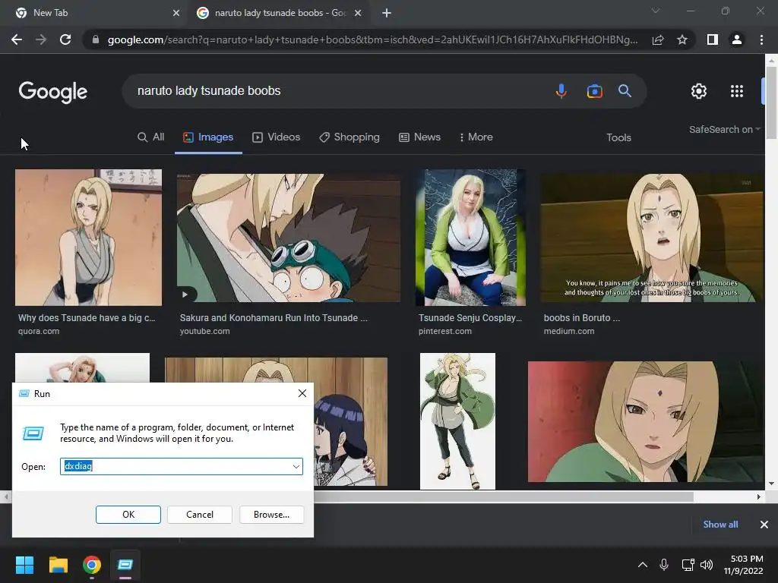Click the 'boobs in Boruto ...' title

(x=581, y=318)
